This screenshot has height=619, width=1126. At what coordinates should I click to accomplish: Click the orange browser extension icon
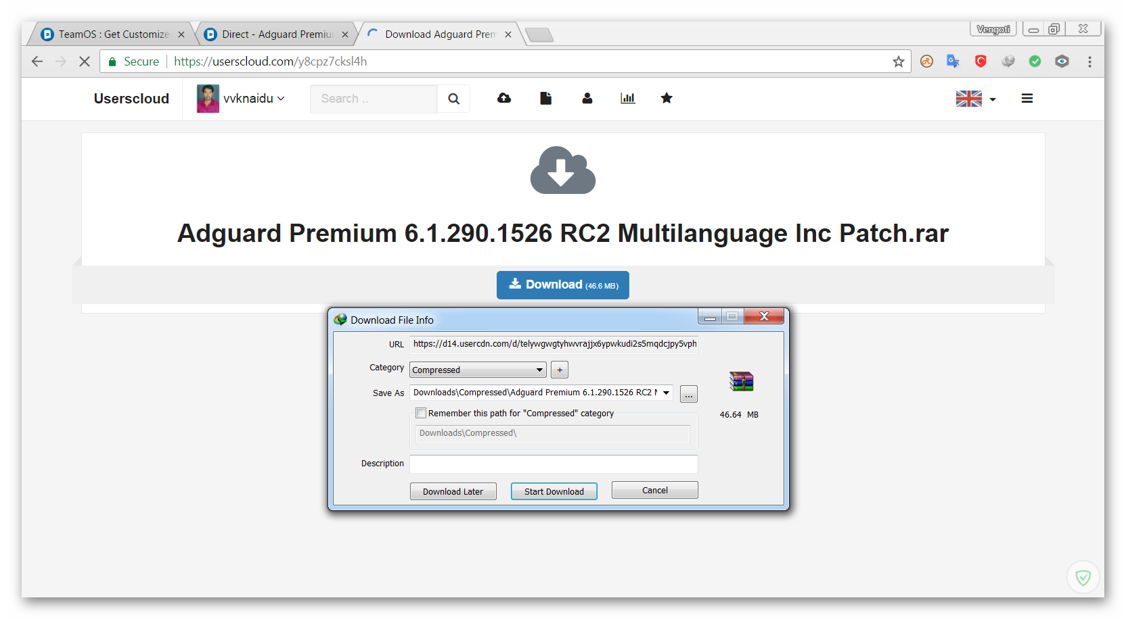coord(926,61)
